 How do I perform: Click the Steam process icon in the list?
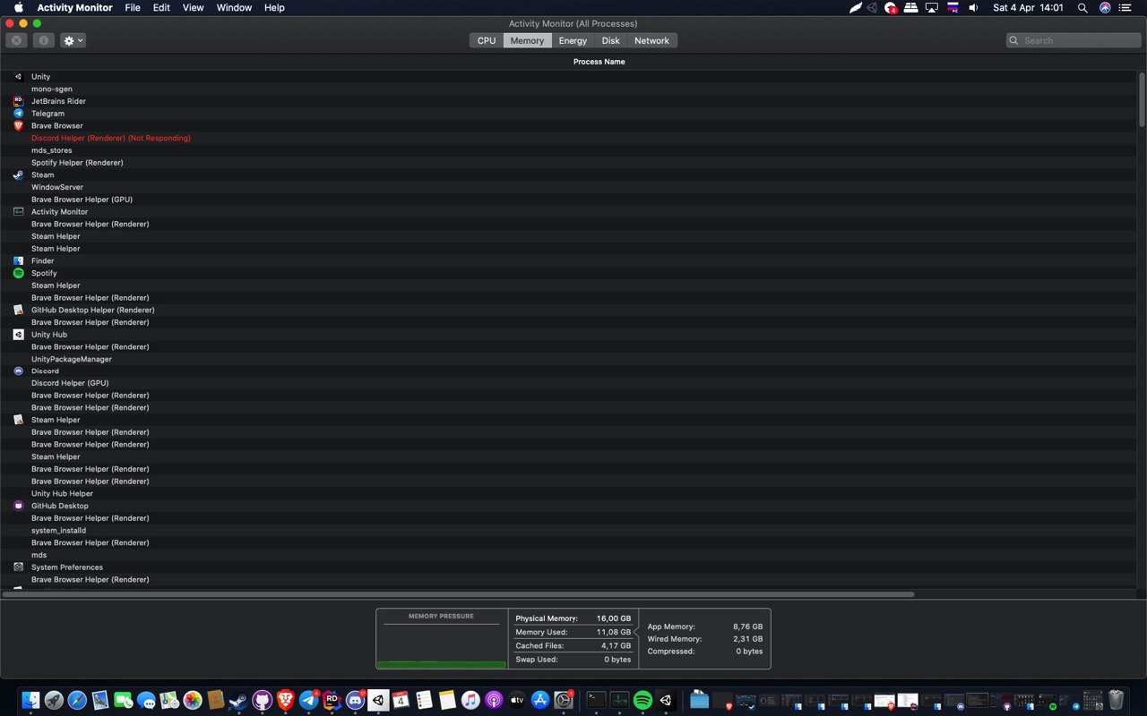coord(18,175)
